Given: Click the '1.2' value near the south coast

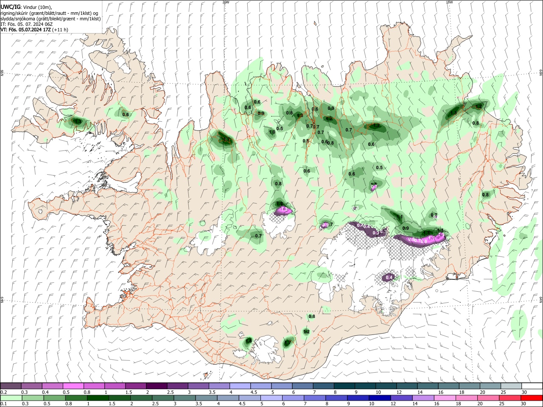Looking at the screenshot, I should tap(306, 331).
